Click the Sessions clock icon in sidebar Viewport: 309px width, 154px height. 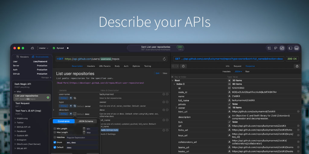click(18, 57)
